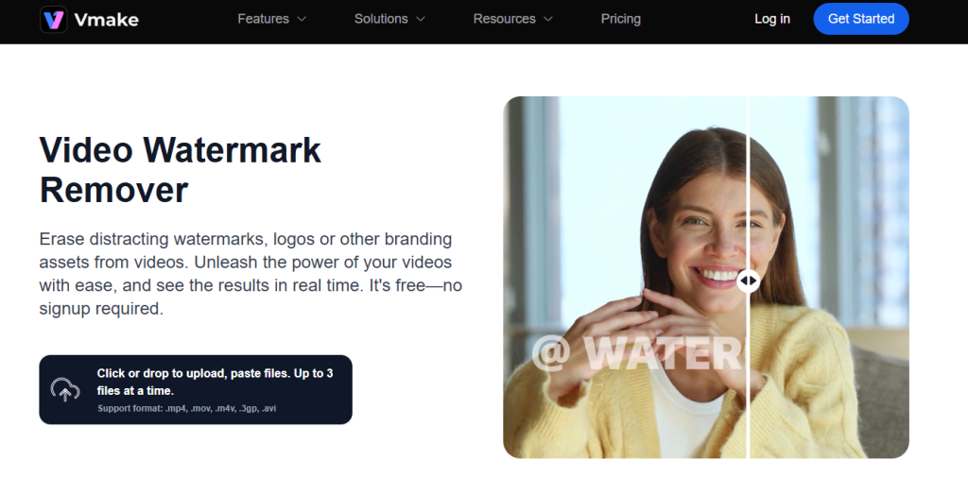Open the Solutions menu
968x494 pixels.
pos(381,19)
